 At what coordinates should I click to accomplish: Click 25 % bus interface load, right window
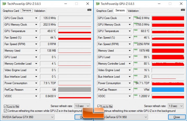pyautogui.click(x=141, y=77)
